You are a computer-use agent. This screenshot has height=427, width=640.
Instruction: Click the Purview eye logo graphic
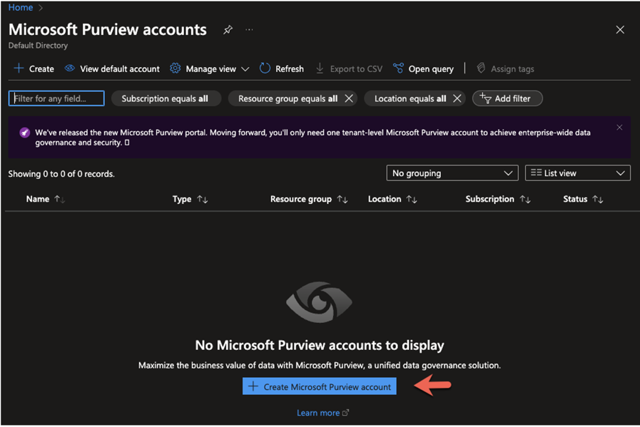[319, 302]
